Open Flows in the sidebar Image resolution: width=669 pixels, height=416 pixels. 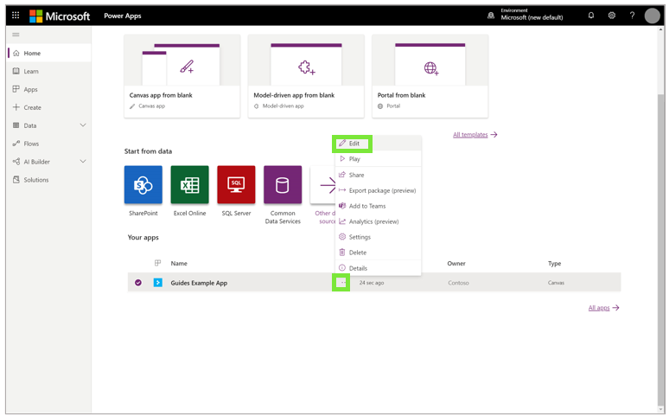(x=49, y=144)
